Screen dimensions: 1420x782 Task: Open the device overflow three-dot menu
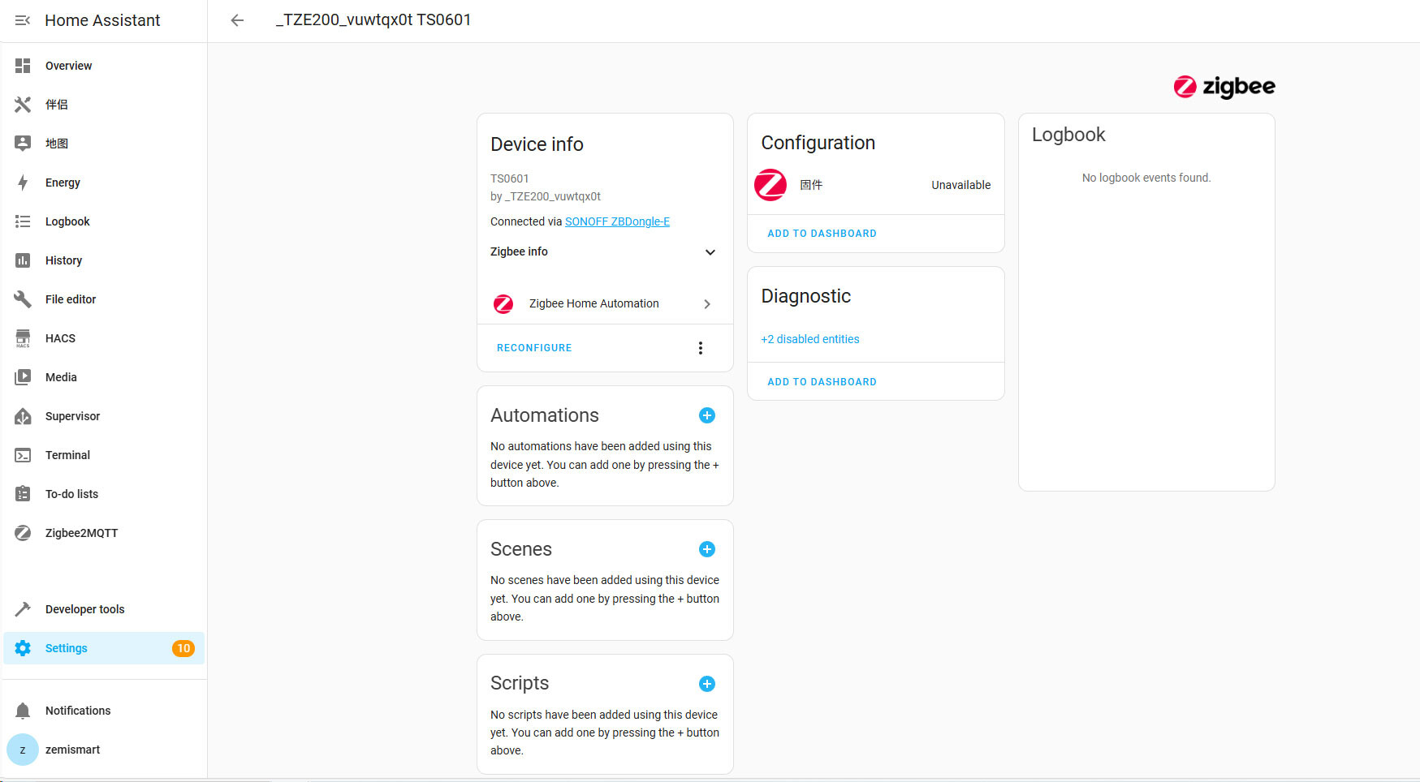(700, 347)
